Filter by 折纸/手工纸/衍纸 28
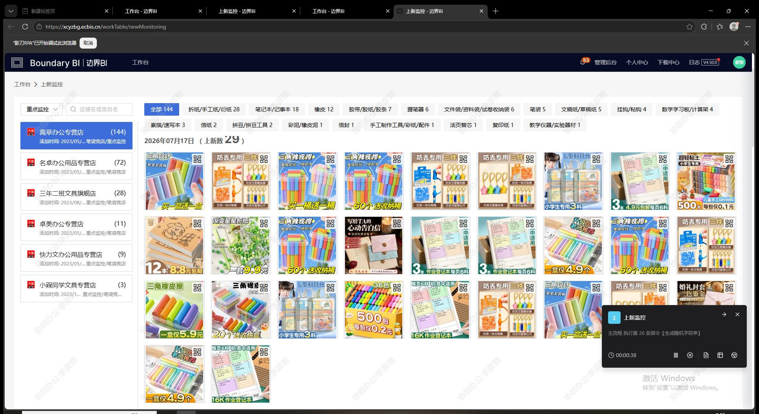759x414 pixels. click(214, 109)
